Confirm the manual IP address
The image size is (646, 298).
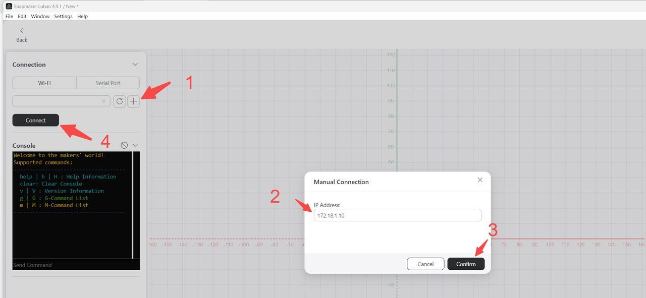coord(466,264)
